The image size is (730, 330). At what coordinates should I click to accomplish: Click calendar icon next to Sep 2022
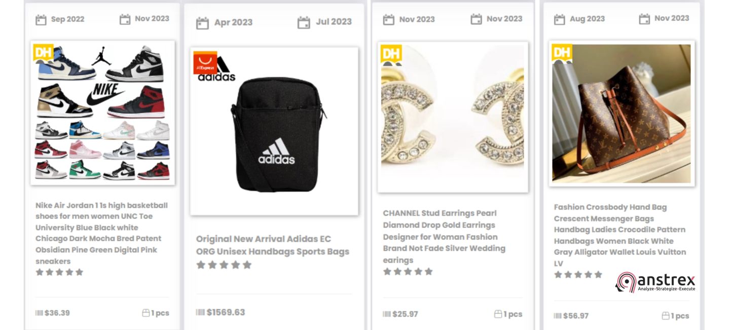point(41,20)
